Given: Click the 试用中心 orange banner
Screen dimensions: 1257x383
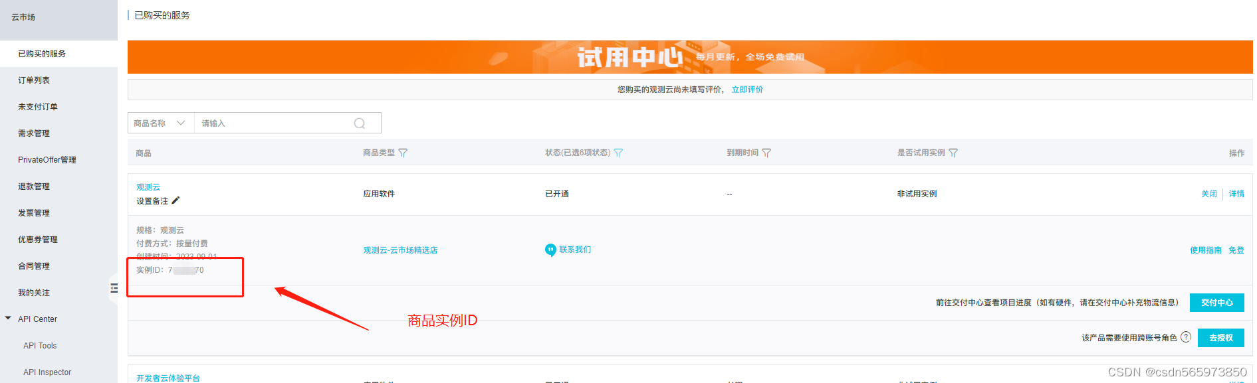Looking at the screenshot, I should [x=690, y=57].
